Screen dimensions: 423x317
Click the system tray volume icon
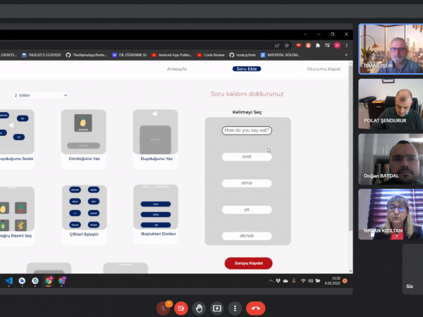310,281
